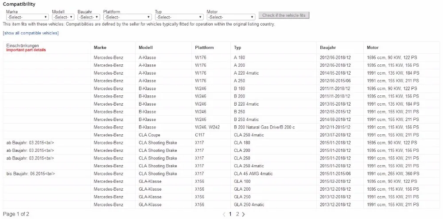
Task: Open the Typ dropdown
Action: pyautogui.click(x=179, y=17)
